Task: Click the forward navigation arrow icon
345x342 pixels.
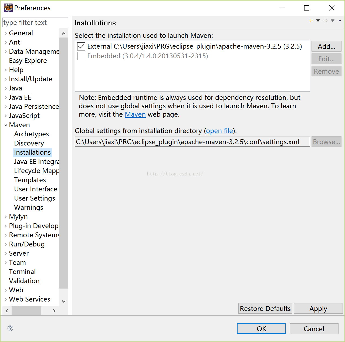Action: pos(326,21)
